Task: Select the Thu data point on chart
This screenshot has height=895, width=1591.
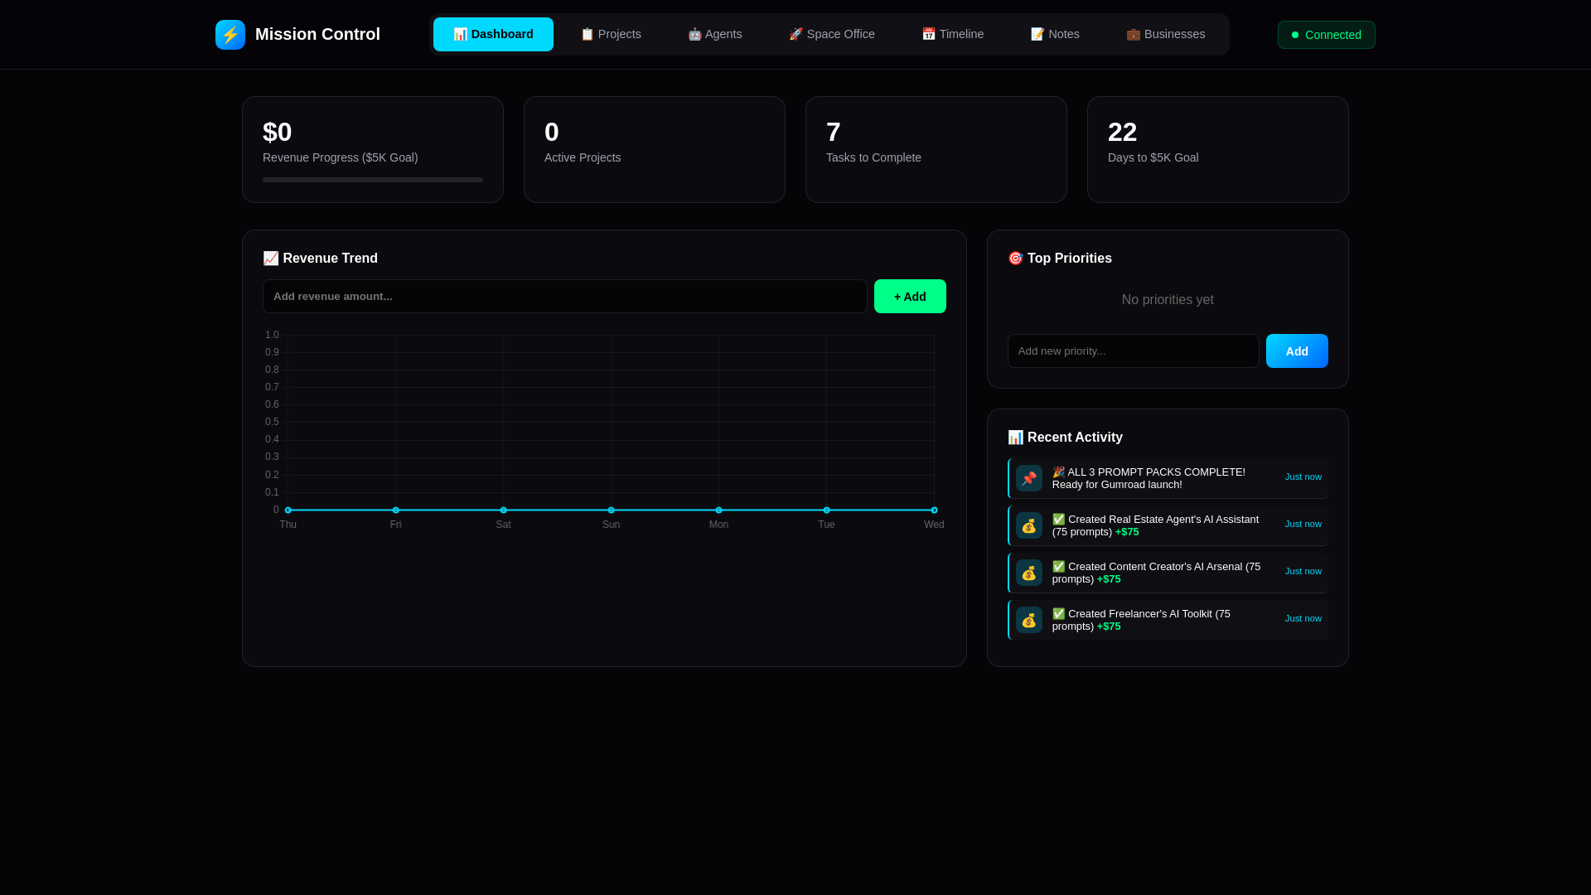Action: [x=288, y=510]
